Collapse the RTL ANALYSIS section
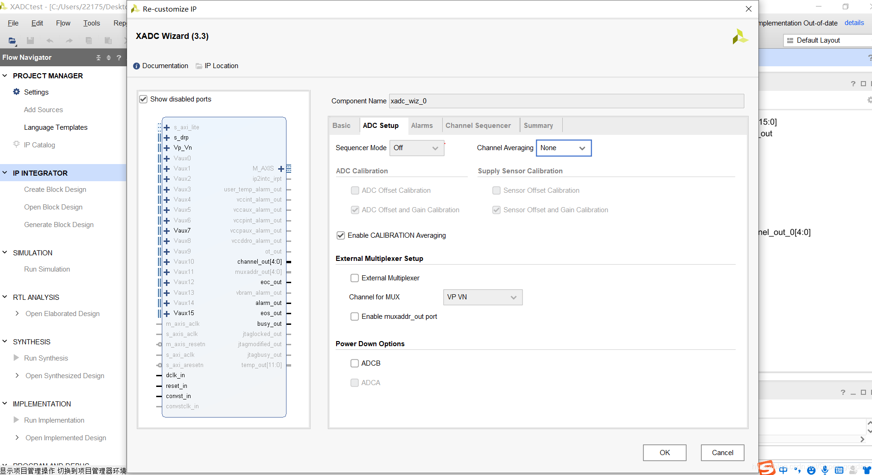This screenshot has height=475, width=872. point(5,297)
